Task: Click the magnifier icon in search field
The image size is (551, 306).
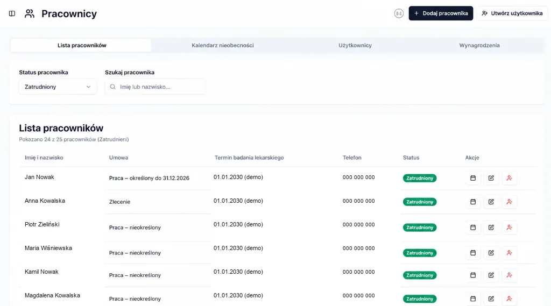Action: tap(112, 87)
